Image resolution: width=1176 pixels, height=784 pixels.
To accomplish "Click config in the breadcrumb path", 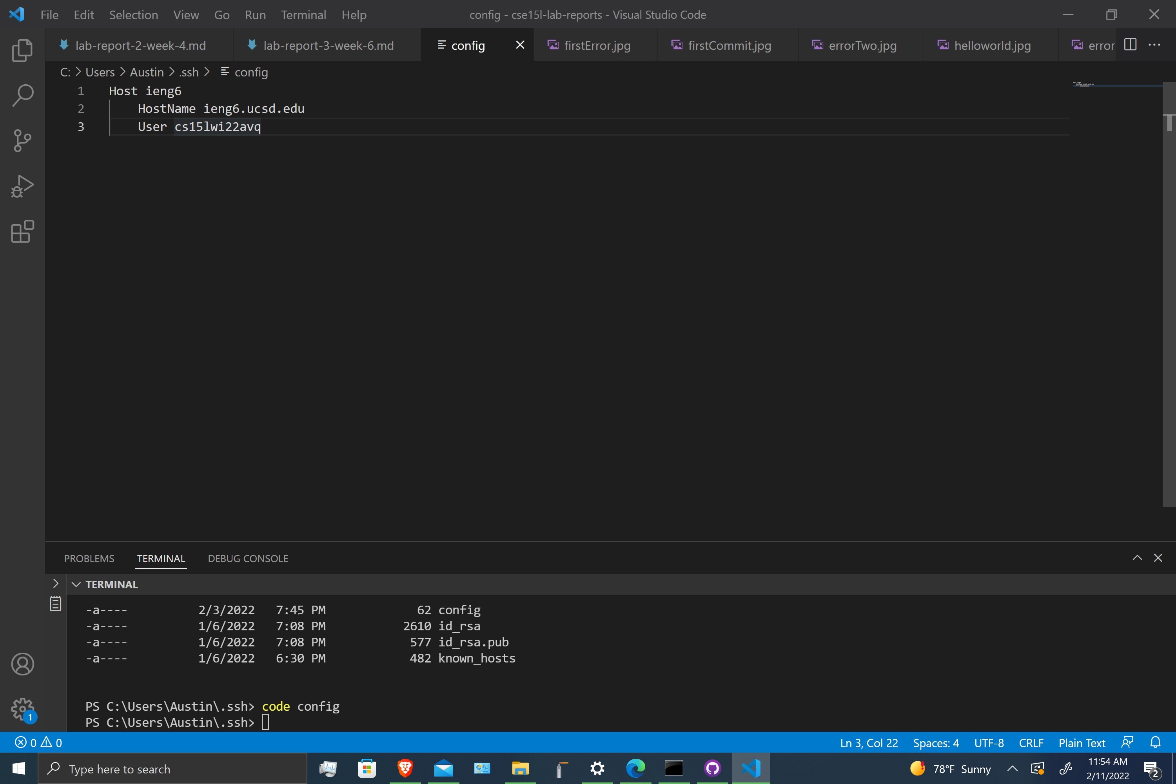I will (251, 72).
